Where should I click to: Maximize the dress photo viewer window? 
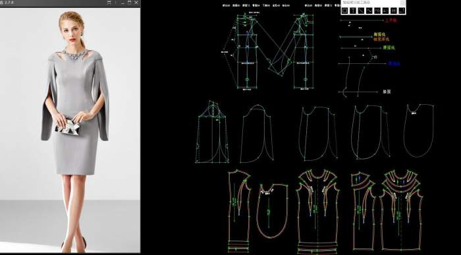(129, 3)
